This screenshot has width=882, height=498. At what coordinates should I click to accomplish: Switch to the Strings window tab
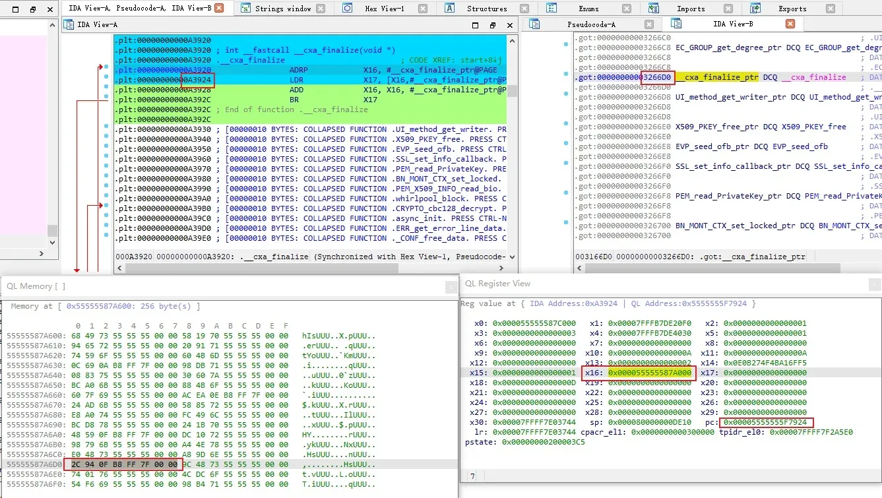click(x=282, y=9)
